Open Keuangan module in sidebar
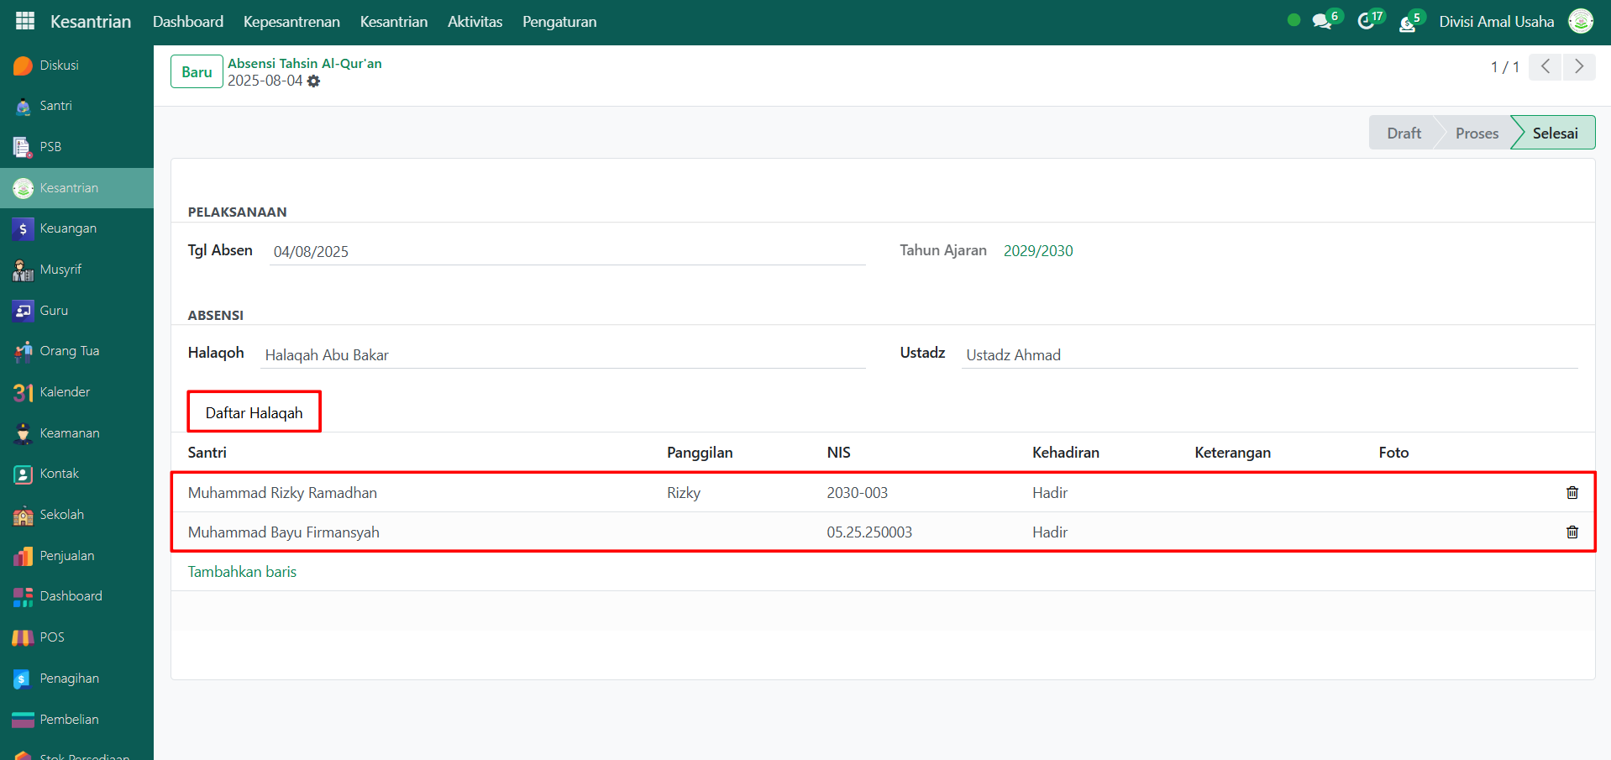This screenshot has width=1611, height=760. pos(68,228)
